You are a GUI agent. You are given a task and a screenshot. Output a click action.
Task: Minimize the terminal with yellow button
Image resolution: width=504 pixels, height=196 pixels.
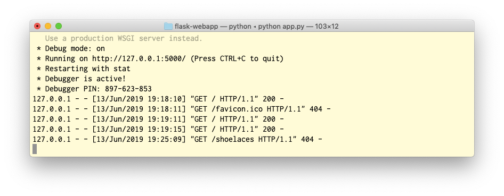tap(48, 26)
